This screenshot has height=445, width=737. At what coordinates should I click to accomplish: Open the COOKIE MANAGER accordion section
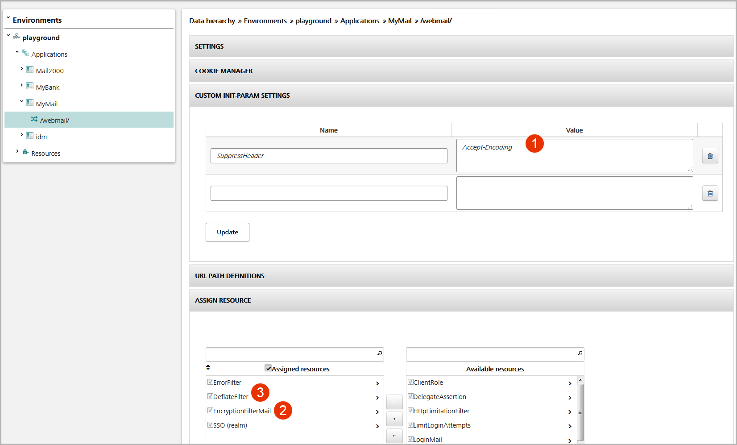[x=461, y=71]
